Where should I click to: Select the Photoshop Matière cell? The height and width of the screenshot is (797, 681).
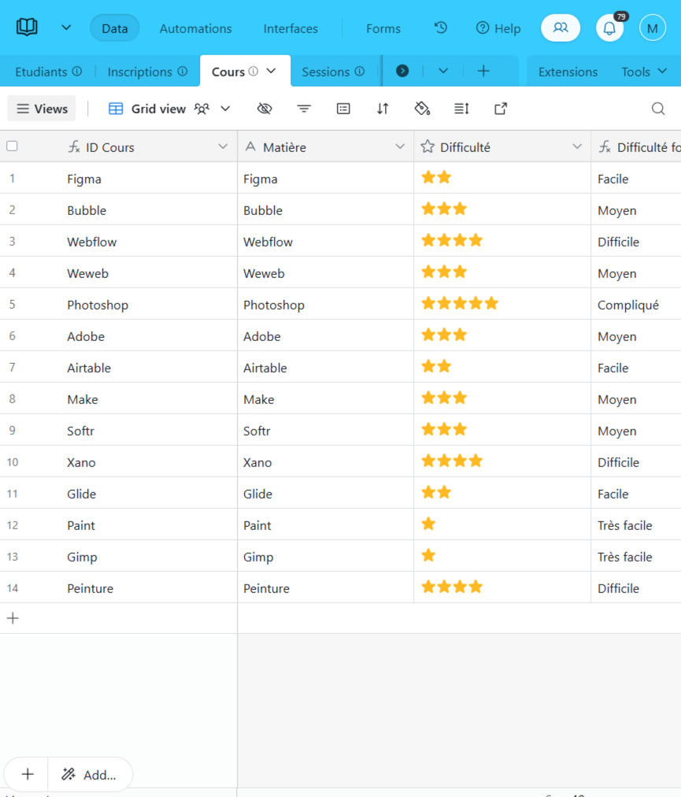tap(325, 305)
